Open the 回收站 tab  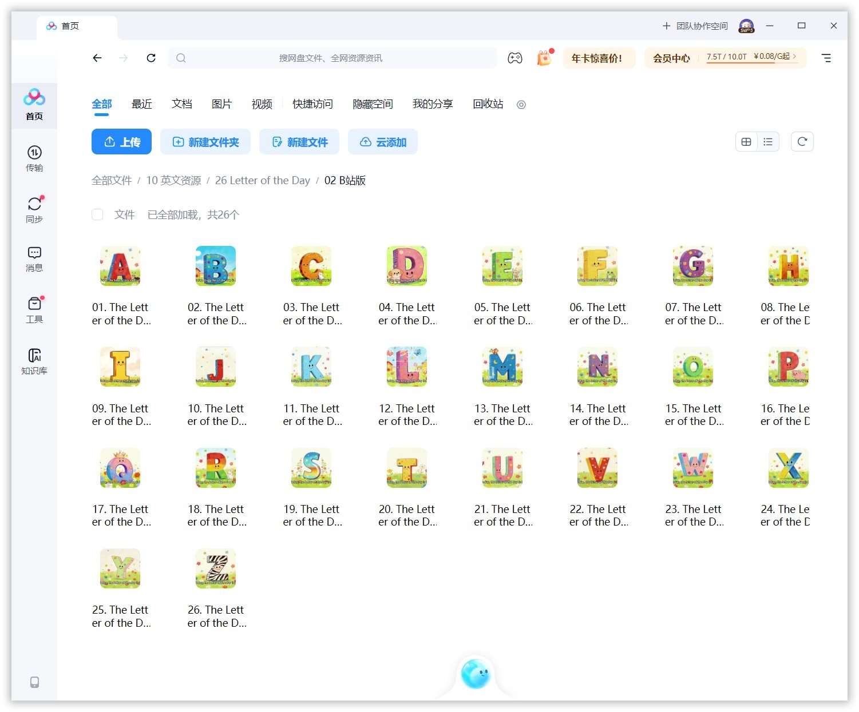point(488,104)
